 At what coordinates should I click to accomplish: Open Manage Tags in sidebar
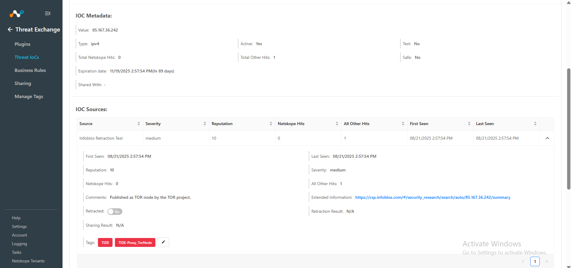pyautogui.click(x=29, y=96)
